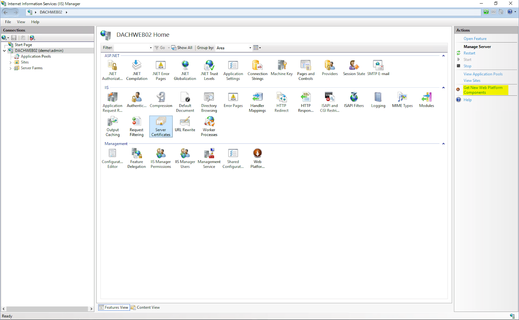Open Worker Processes feature
The height and width of the screenshot is (320, 519).
pyautogui.click(x=209, y=126)
